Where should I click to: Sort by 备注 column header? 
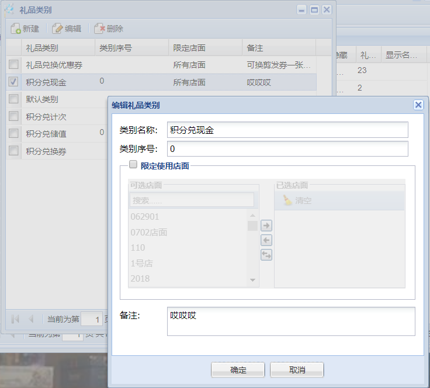tap(279, 48)
